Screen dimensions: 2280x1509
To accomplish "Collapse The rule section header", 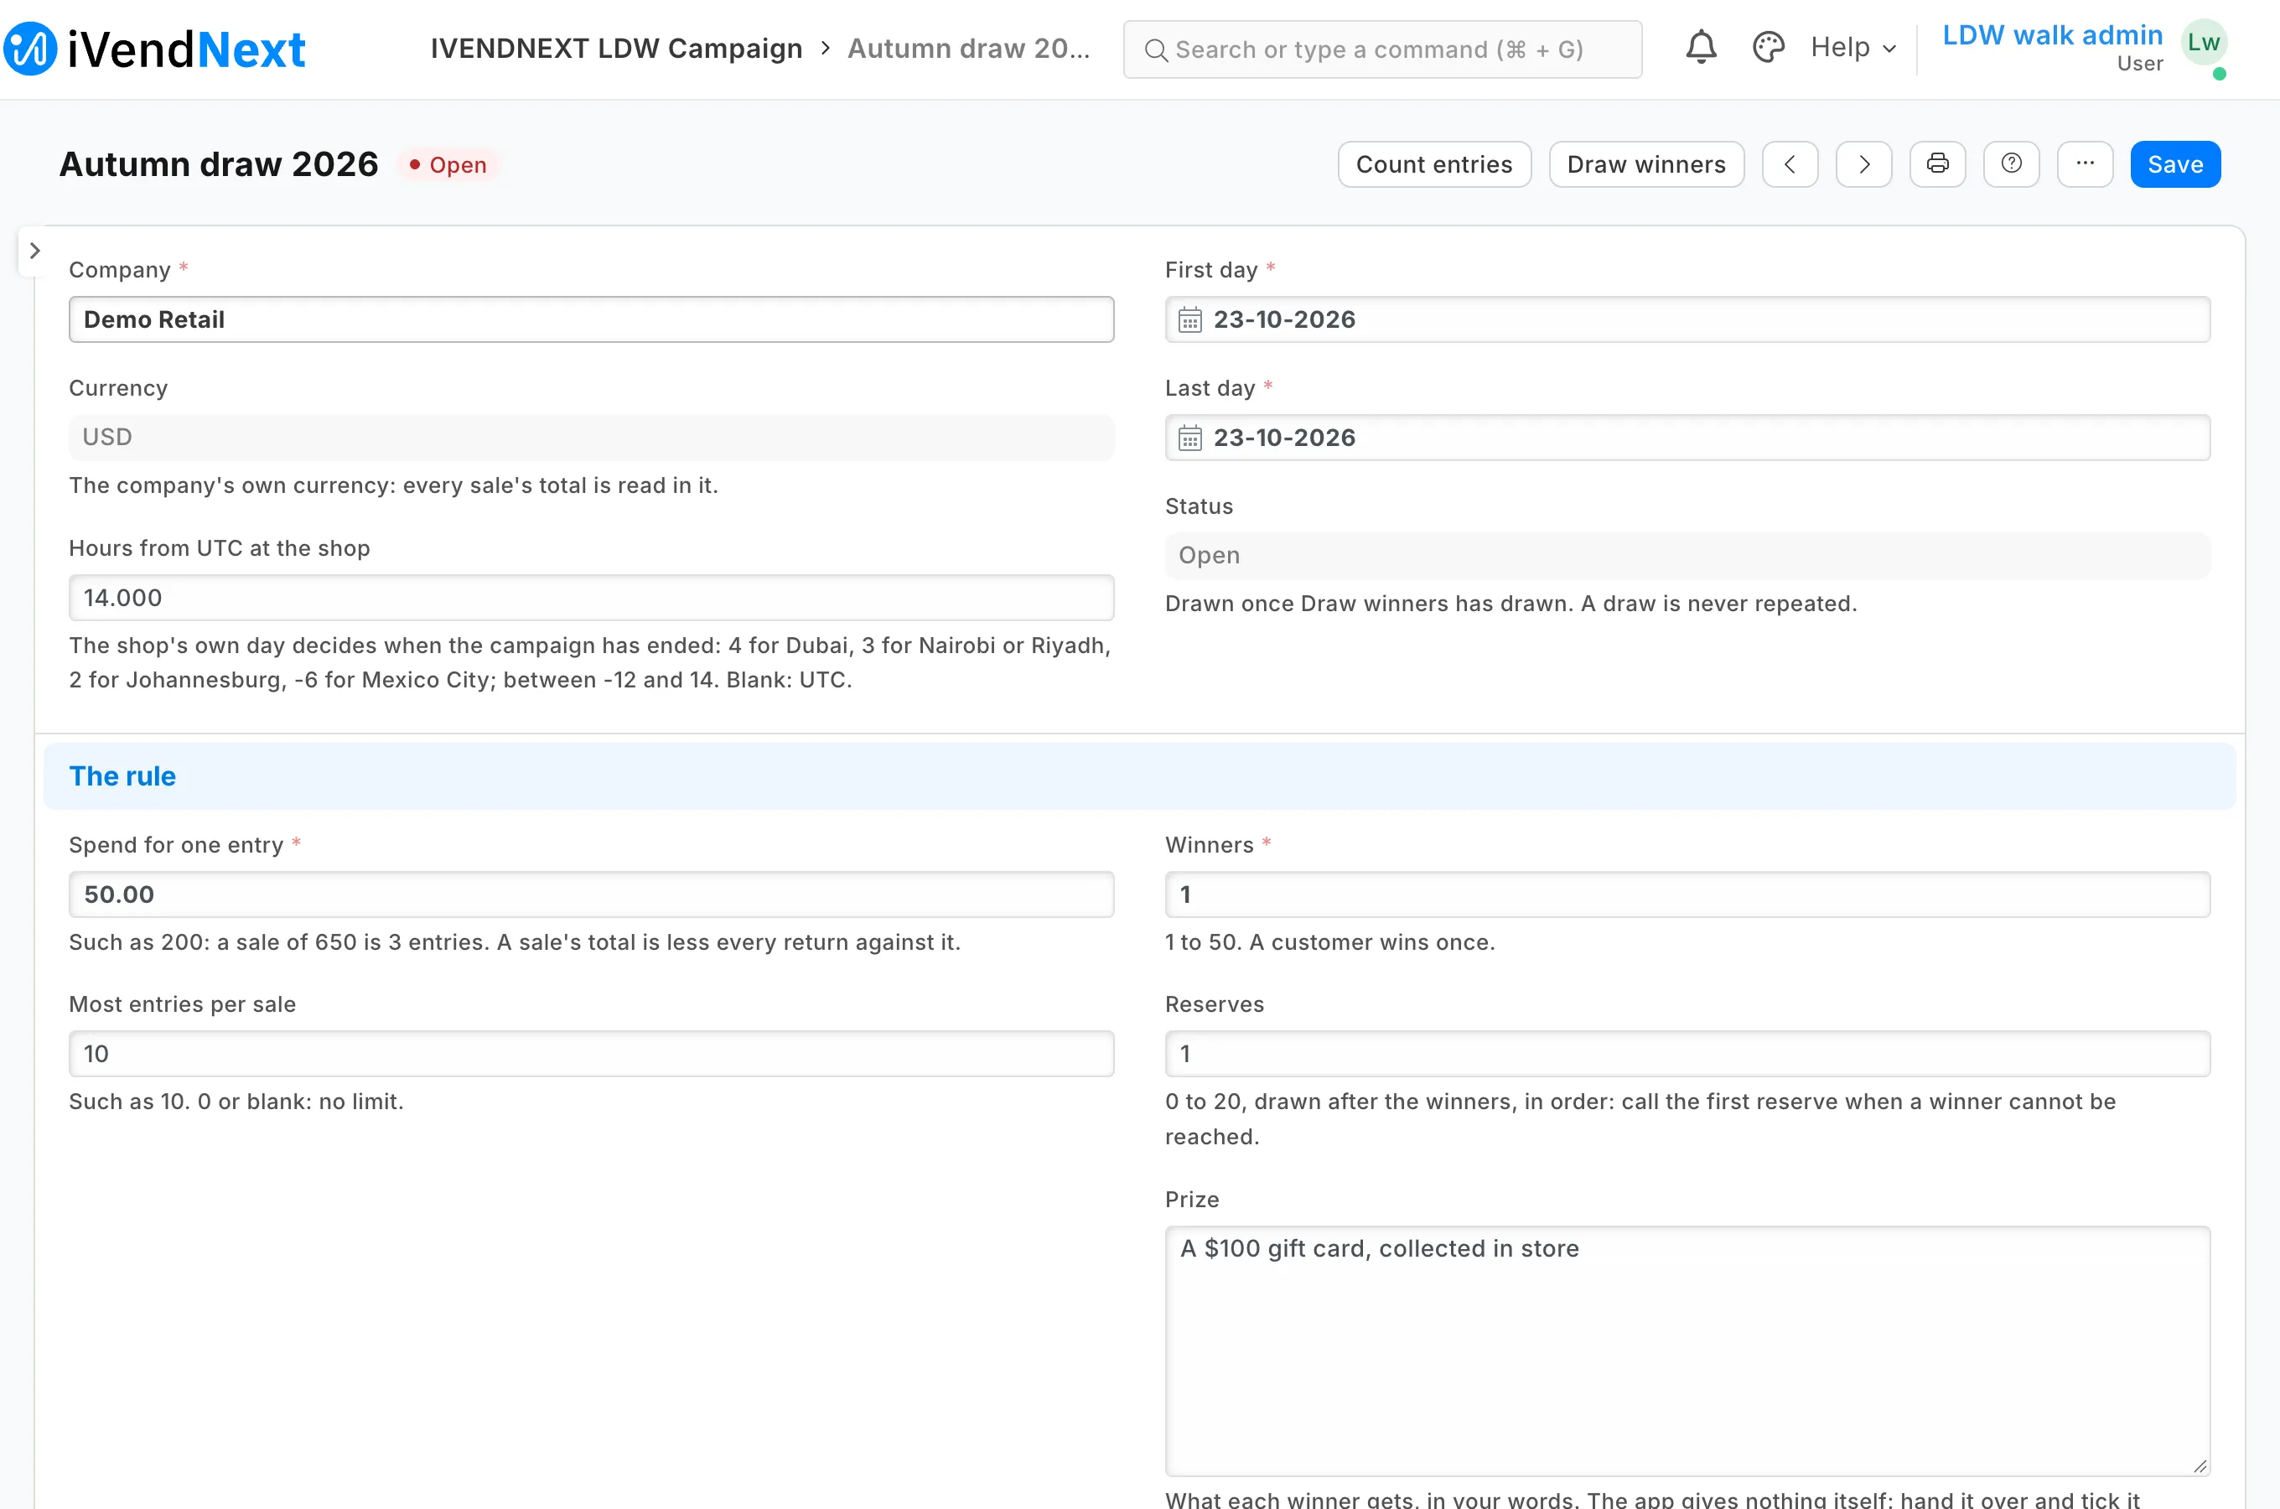I will [1139, 776].
